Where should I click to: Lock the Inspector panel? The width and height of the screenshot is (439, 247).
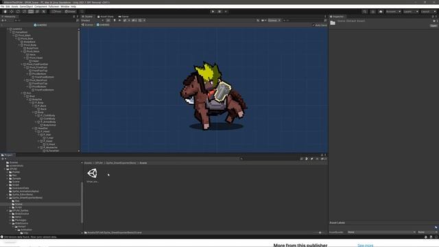(433, 16)
